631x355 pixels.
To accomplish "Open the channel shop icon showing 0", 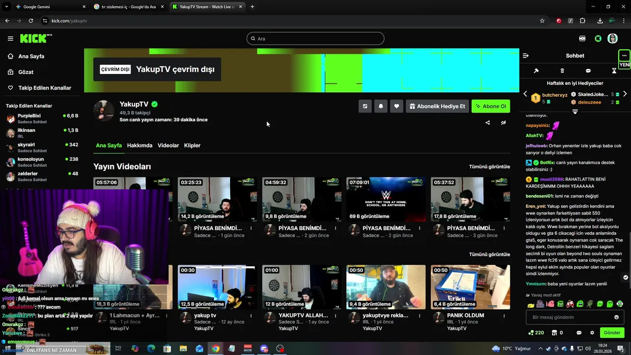I will (558, 333).
